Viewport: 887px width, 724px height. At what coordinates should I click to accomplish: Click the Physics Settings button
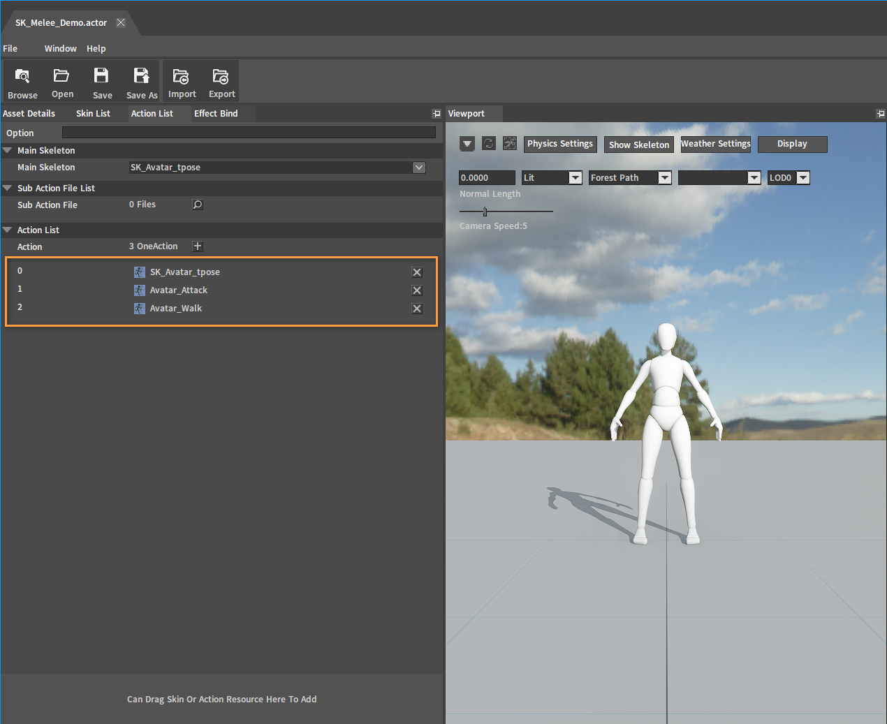[560, 144]
